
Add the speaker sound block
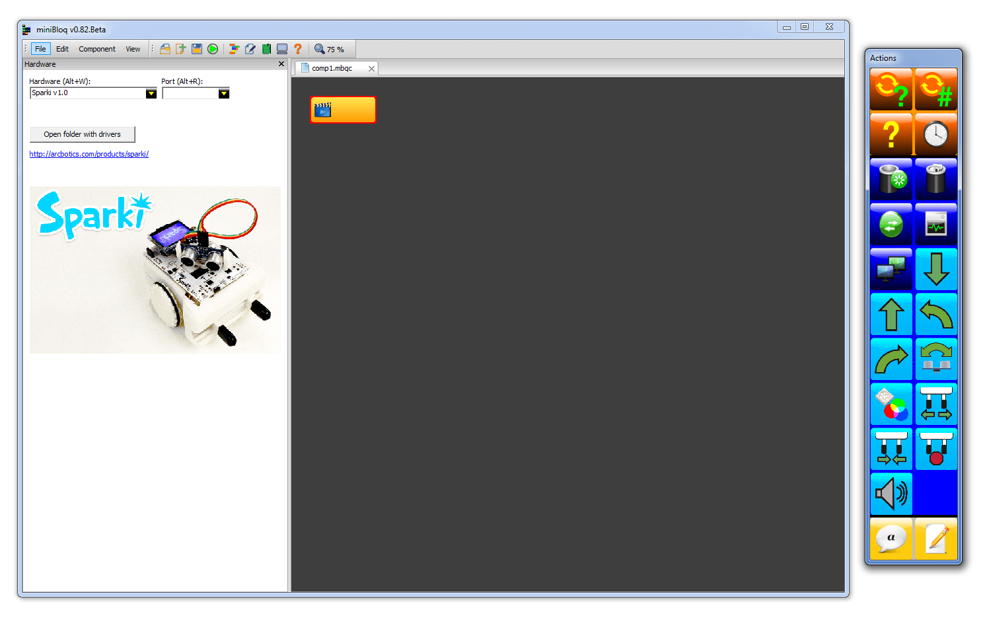click(x=891, y=494)
